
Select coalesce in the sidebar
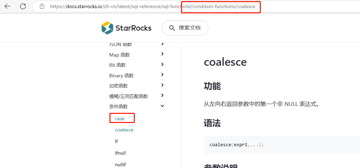pos(124,130)
